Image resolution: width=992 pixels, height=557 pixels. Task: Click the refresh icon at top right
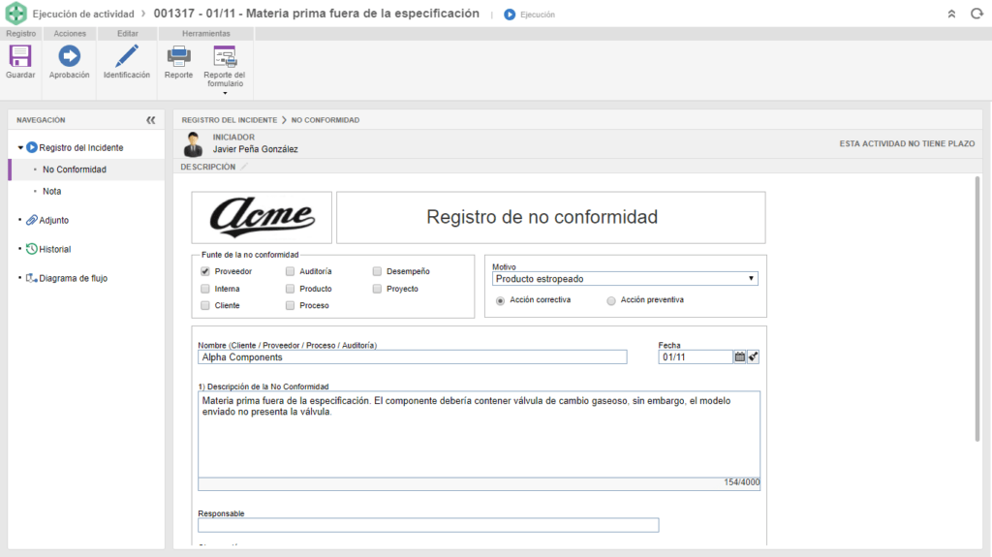coord(975,15)
